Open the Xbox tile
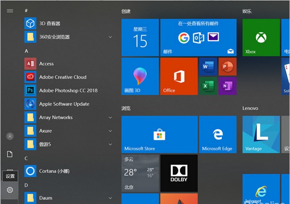Viewport: 290px width, 204px height. click(261, 38)
